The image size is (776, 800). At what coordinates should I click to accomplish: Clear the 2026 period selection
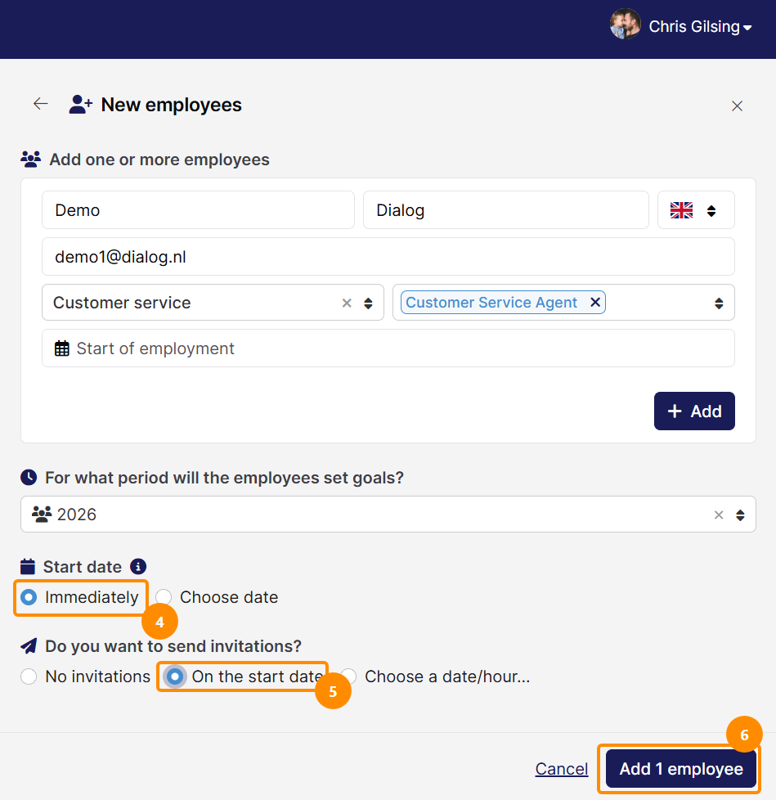tap(719, 515)
